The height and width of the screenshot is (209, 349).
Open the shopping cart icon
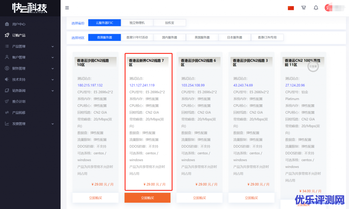tap(303, 8)
